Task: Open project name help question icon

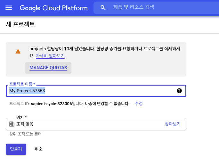Action: [x=179, y=91]
